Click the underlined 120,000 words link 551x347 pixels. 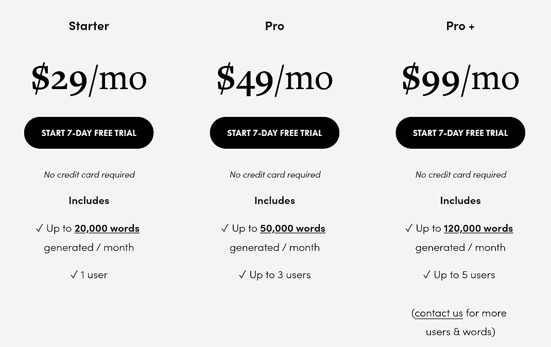coord(478,228)
